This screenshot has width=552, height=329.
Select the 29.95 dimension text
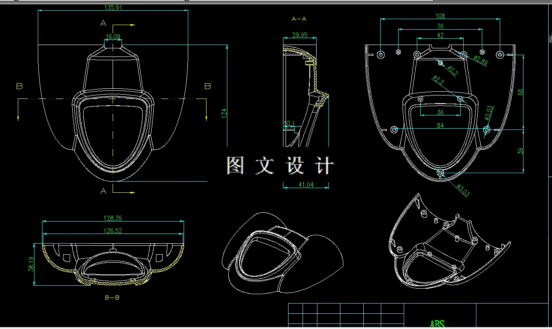[x=300, y=35]
